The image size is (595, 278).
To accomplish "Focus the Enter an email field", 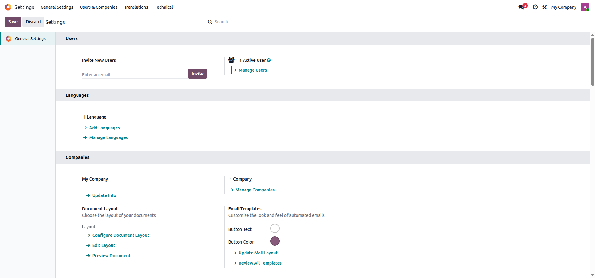I will click(x=135, y=75).
